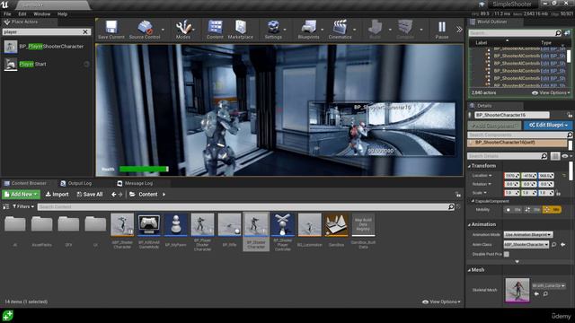Reset Location to default yellow arrow
Image resolution: width=575 pixels, height=323 pixels.
click(x=564, y=176)
